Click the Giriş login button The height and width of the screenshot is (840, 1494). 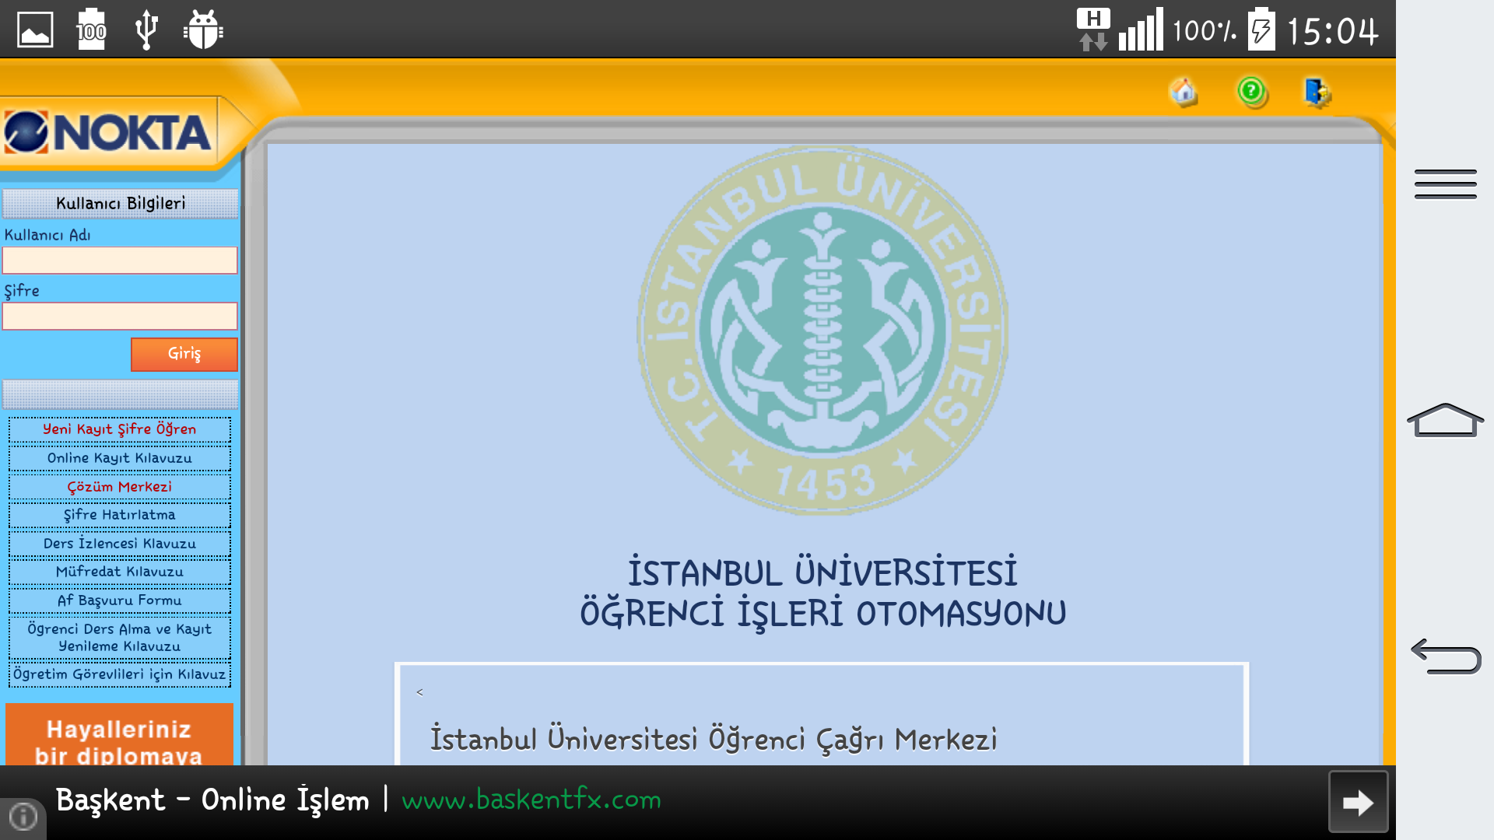pos(184,355)
